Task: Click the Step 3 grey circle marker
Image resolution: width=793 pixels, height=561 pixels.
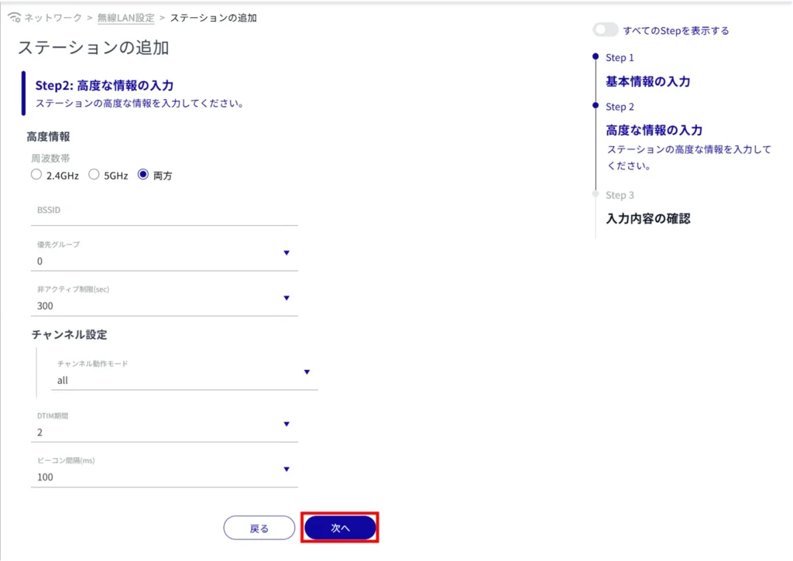Action: (x=595, y=194)
